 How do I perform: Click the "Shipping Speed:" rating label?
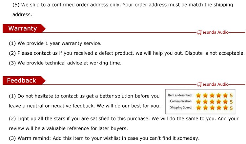181,107
